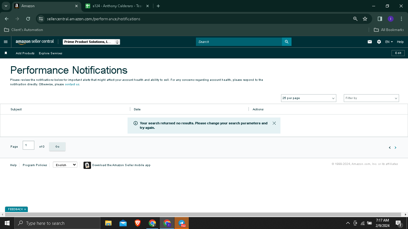The width and height of the screenshot is (408, 229).
Task: View site information icon in address bar
Action: (41, 19)
